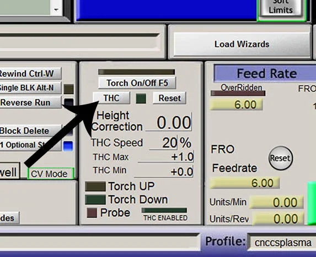Click the Reverse Run status LED
The height and width of the screenshot is (257, 316).
[69, 102]
